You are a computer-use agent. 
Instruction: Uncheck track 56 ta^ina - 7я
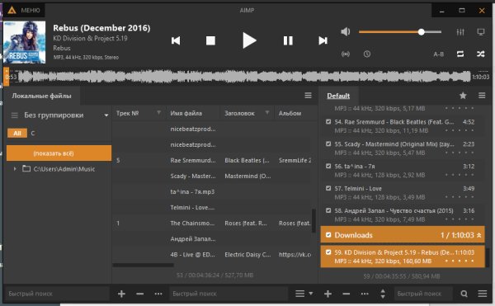pyautogui.click(x=328, y=166)
